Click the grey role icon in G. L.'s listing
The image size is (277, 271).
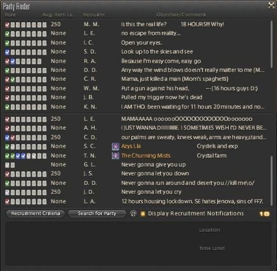click(7, 165)
